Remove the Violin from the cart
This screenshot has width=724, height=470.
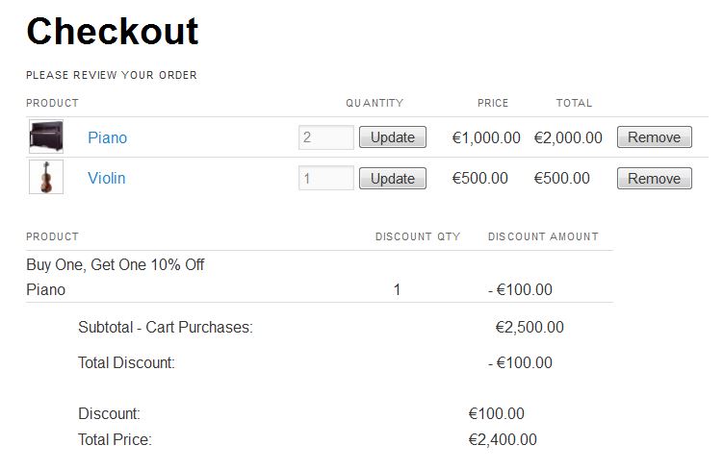click(655, 179)
